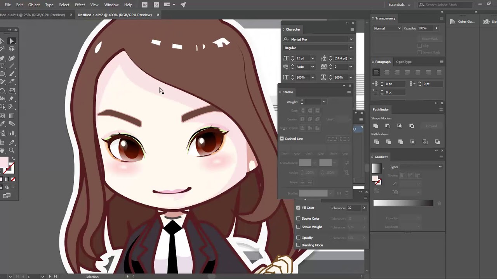Enable the Blending Mode checkbox
The image size is (497, 279).
pos(298,245)
